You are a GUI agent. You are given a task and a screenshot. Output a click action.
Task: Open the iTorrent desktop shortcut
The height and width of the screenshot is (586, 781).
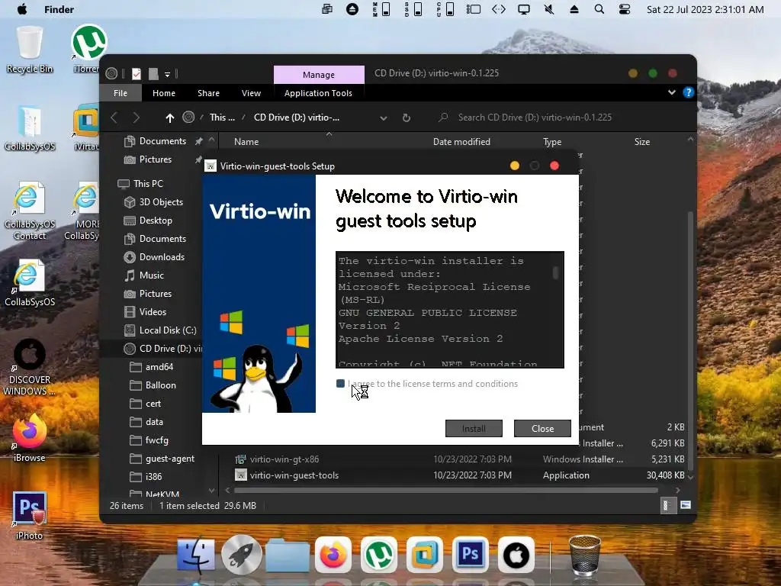(x=88, y=50)
